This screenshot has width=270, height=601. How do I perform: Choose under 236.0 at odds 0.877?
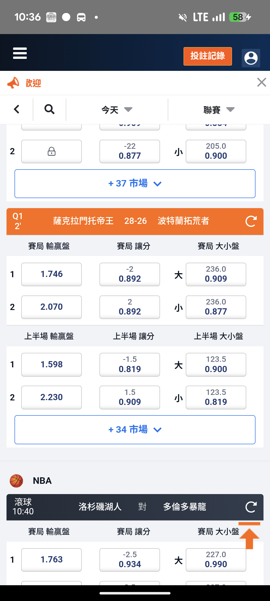pyautogui.click(x=216, y=307)
